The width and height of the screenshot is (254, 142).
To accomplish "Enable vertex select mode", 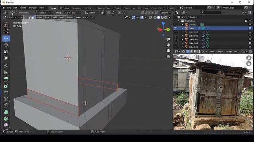I will pos(26,17).
